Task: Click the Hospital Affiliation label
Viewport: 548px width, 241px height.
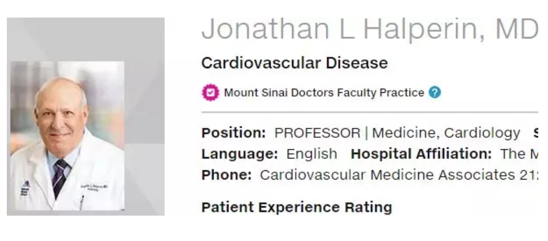Action: 421,154
